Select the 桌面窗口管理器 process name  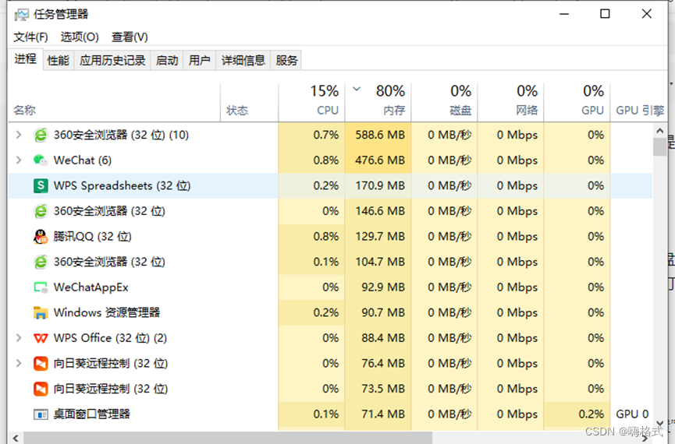[x=91, y=414]
